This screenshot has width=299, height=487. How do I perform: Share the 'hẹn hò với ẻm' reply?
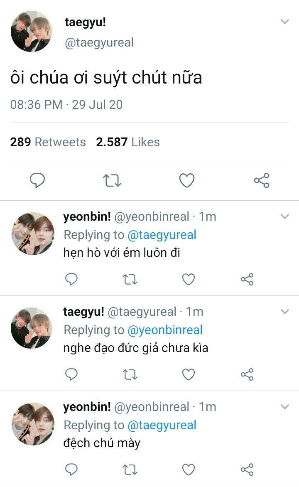[247, 280]
